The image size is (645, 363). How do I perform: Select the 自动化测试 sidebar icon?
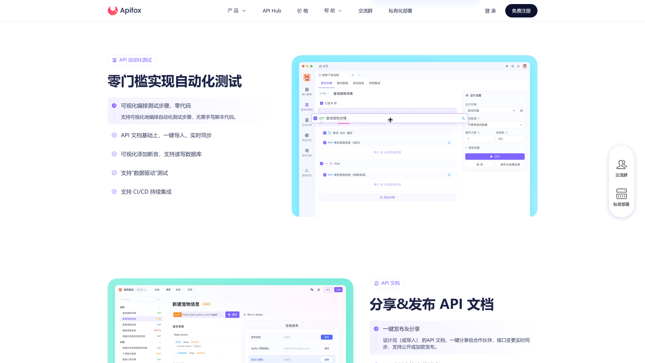coord(307,107)
